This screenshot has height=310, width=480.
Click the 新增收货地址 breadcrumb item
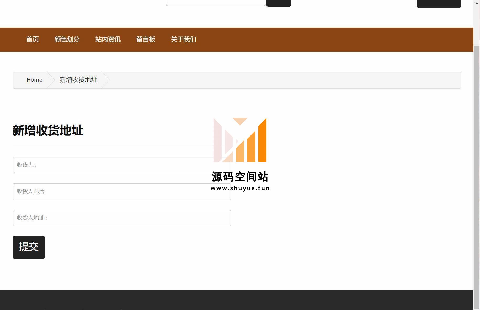pyautogui.click(x=78, y=80)
